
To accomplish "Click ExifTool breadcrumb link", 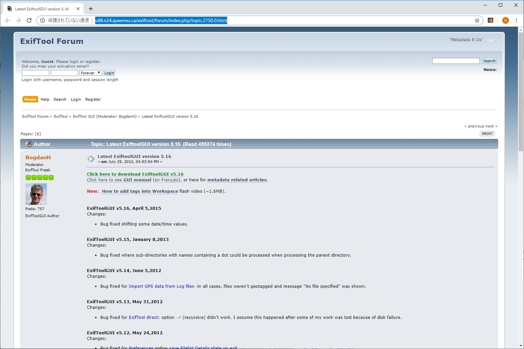I will pyautogui.click(x=61, y=116).
